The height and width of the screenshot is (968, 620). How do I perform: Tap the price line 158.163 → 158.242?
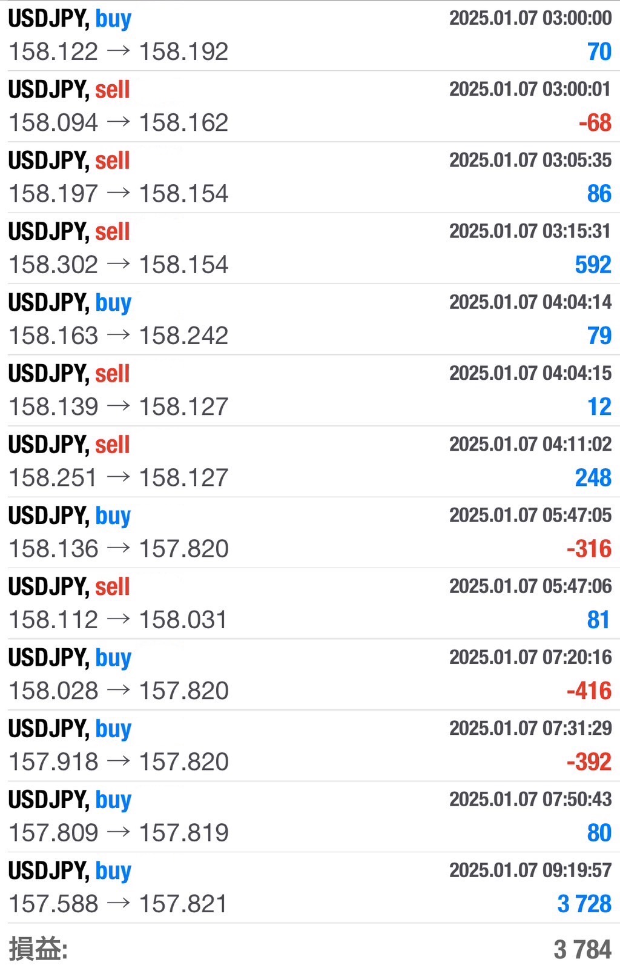(118, 336)
